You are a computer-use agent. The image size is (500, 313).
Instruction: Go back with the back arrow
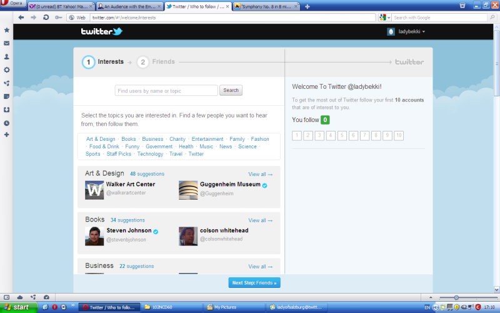point(21,18)
